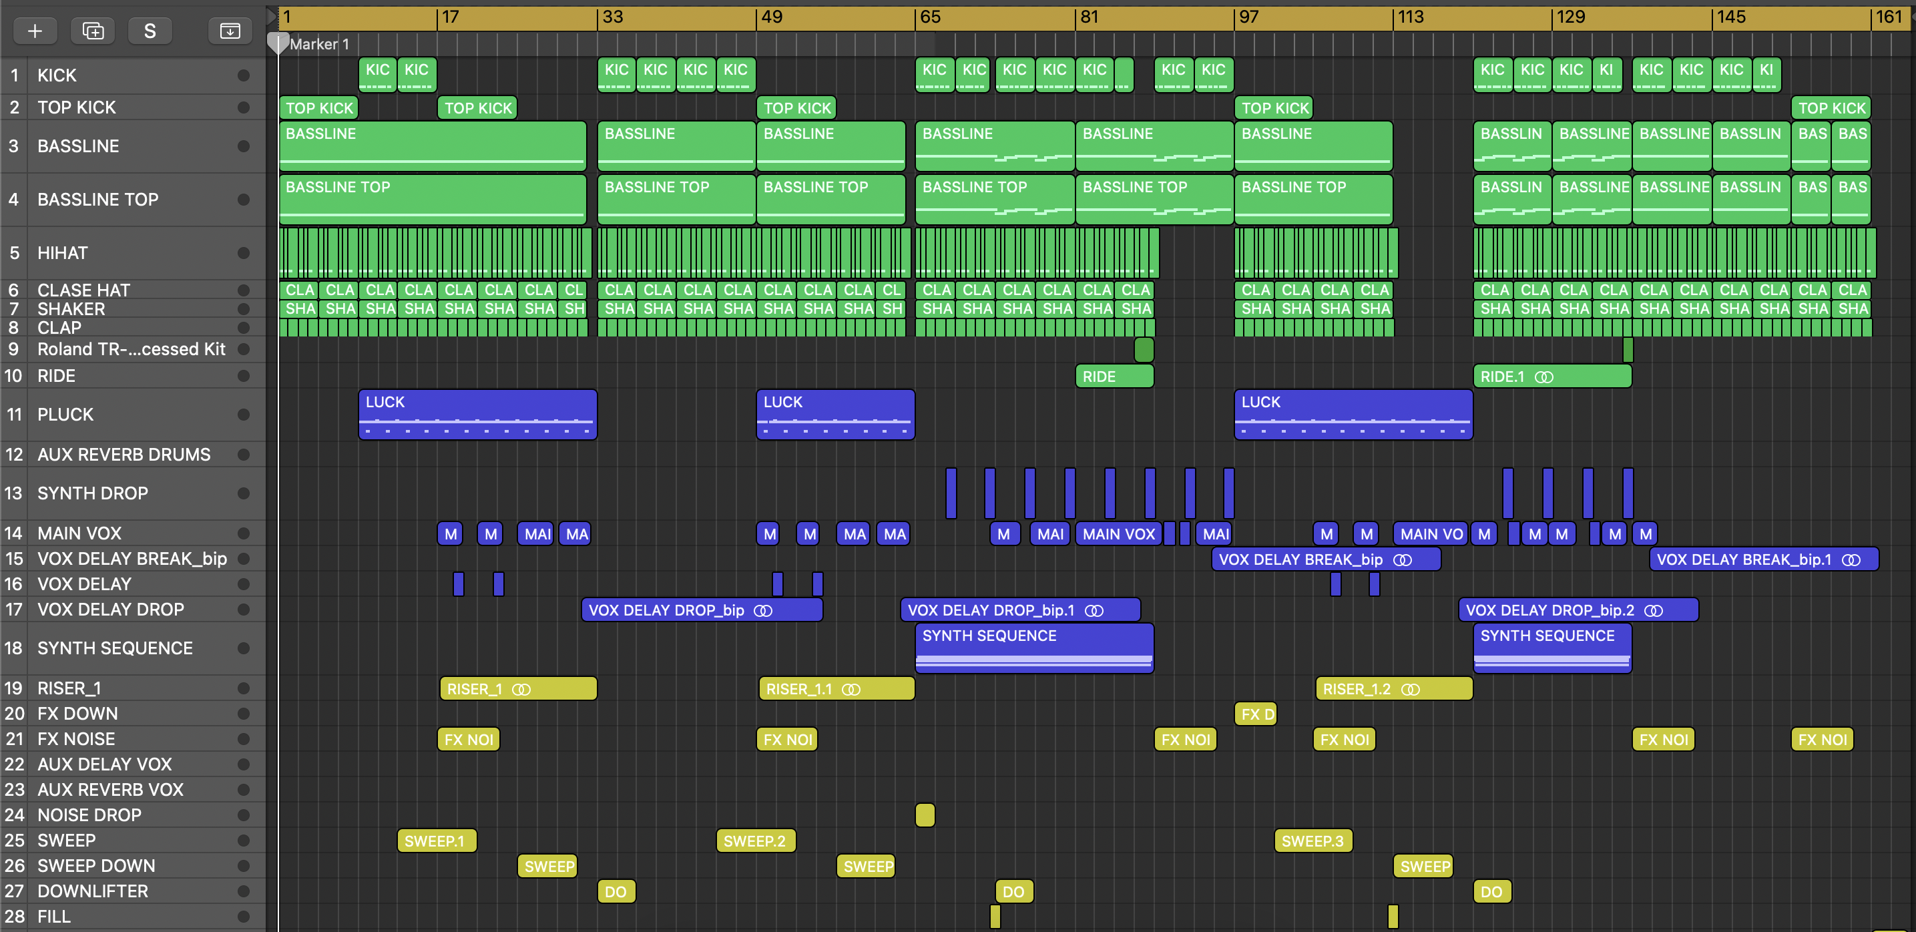The height and width of the screenshot is (932, 1916).
Task: Select the RISER_1 region
Action: click(x=519, y=689)
